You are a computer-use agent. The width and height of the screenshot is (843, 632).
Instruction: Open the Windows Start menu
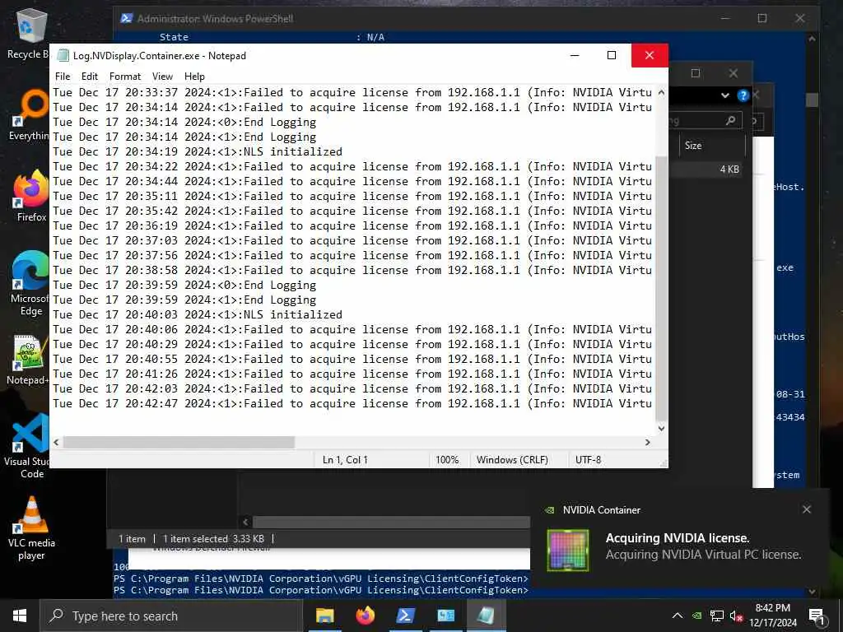pos(20,616)
